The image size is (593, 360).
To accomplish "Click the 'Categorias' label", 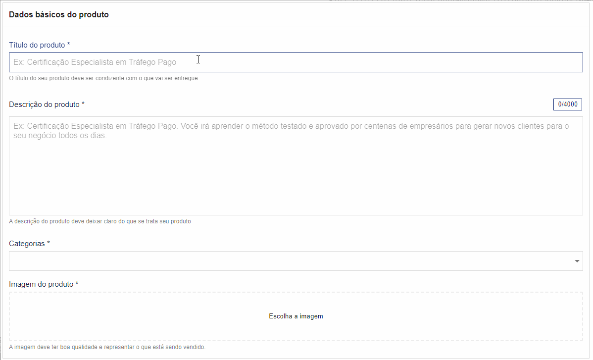I will coord(27,244).
